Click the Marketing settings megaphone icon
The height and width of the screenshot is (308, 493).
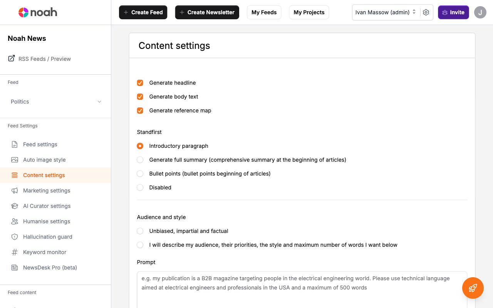tap(15, 191)
